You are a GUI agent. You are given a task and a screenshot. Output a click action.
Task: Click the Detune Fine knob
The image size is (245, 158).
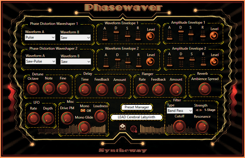pyautogui.click(x=63, y=88)
